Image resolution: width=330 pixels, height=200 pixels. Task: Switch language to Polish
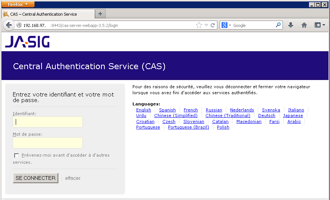[223, 127]
